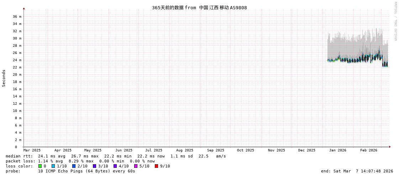This screenshot has height=176, width=399.
Task: Click the probe ICMP Echo Pings description
Action: [70, 171]
